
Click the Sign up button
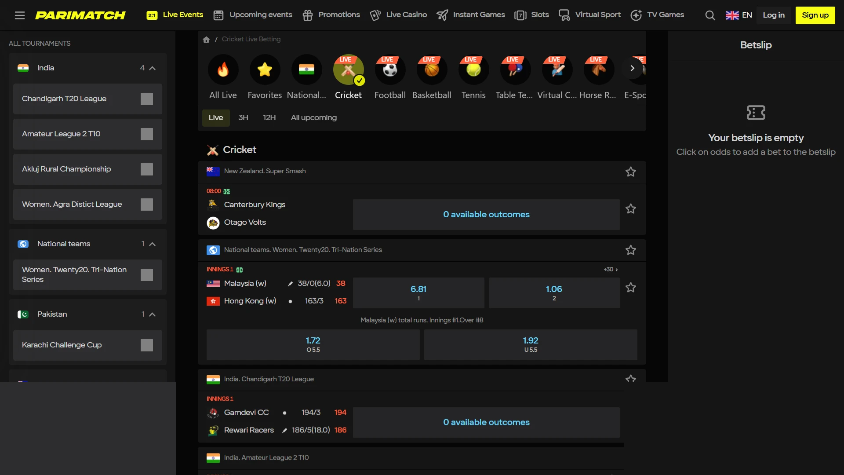(815, 15)
